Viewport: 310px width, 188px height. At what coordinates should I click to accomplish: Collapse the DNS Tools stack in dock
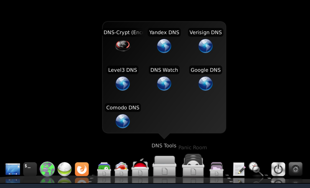[x=164, y=166]
